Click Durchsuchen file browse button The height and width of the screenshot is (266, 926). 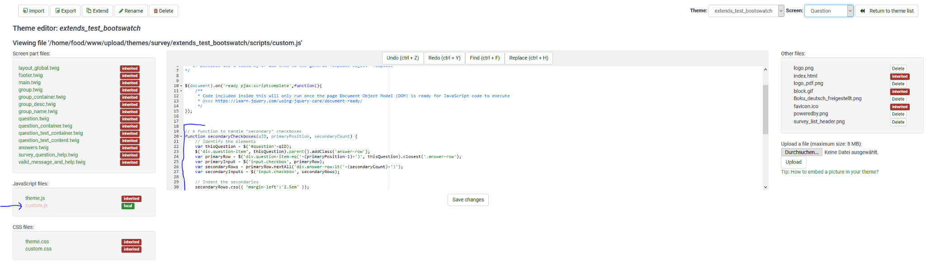(x=801, y=152)
